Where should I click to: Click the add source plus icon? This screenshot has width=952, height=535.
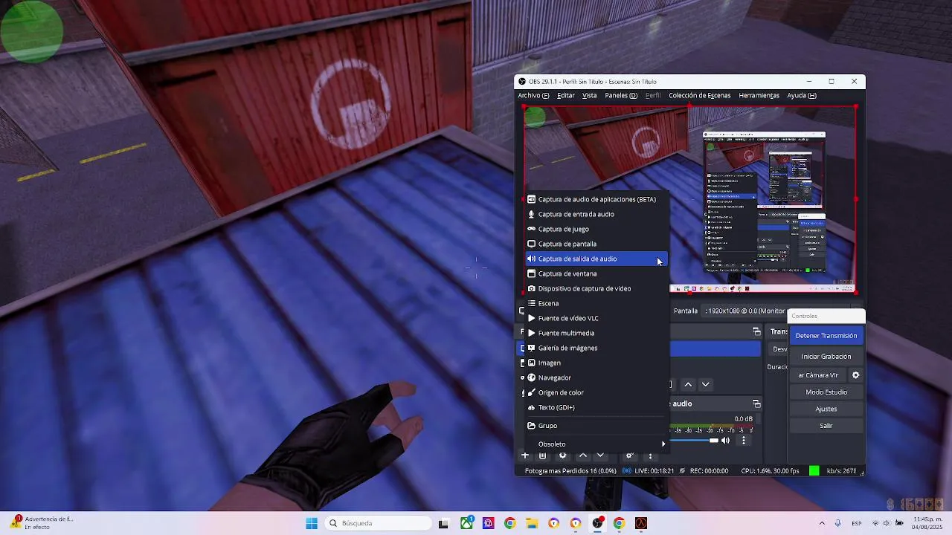pos(525,455)
